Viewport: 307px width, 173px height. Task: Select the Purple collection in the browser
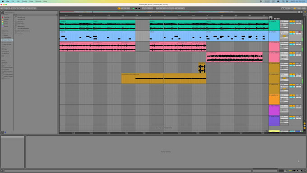click(x=6, y=26)
